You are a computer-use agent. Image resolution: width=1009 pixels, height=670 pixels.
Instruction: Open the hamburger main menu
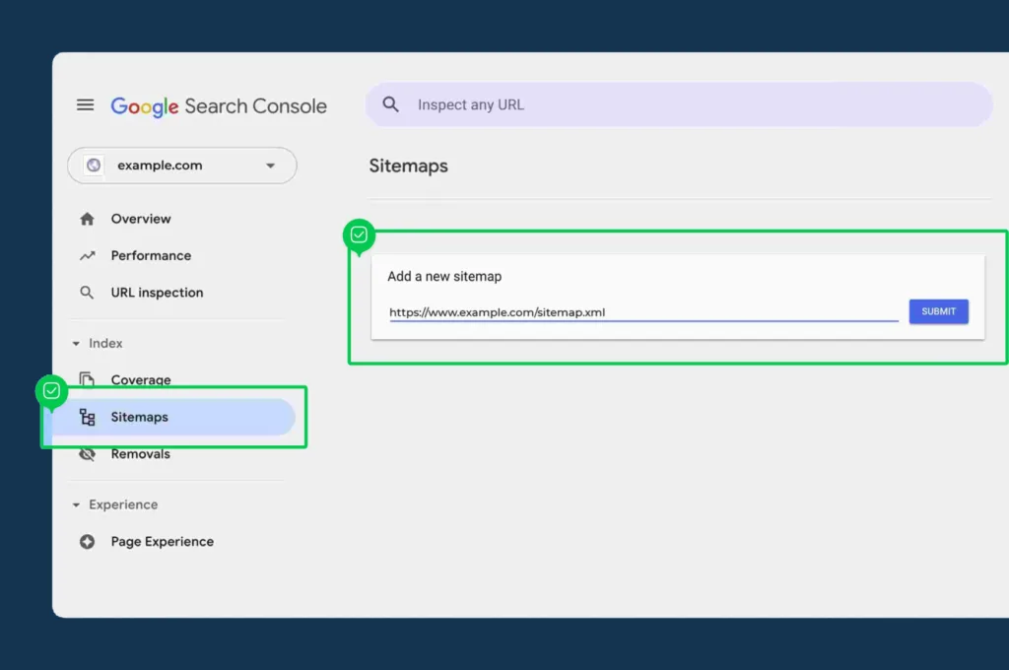point(86,105)
